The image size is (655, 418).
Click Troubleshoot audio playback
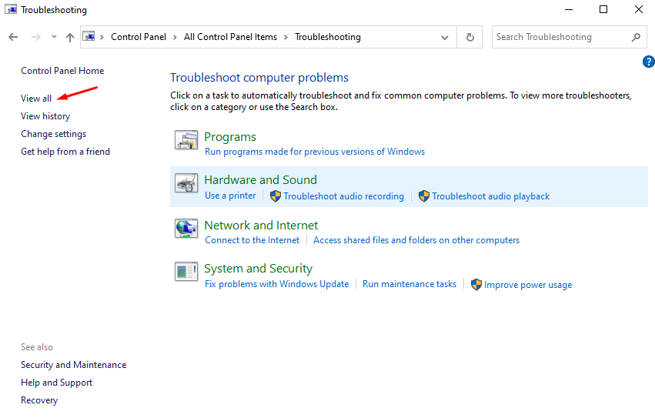click(490, 196)
